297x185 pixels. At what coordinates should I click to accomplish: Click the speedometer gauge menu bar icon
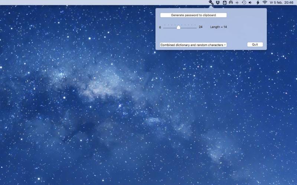pos(231,3)
